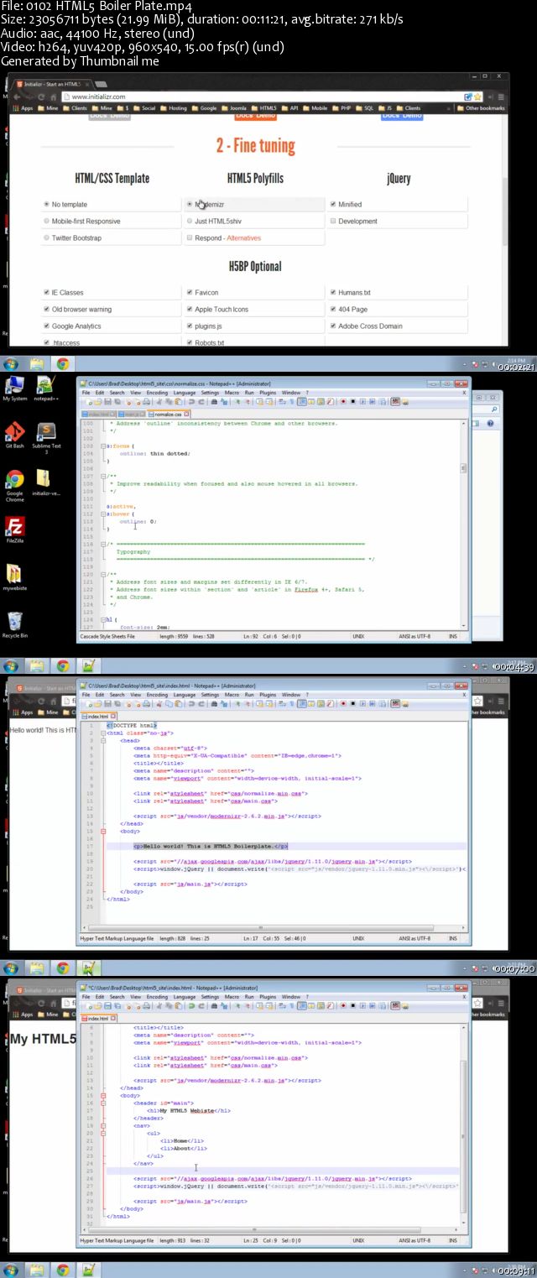The image size is (537, 1278).
Task: Open Other bookmarks folder in Initializr browser
Action: coord(482,108)
